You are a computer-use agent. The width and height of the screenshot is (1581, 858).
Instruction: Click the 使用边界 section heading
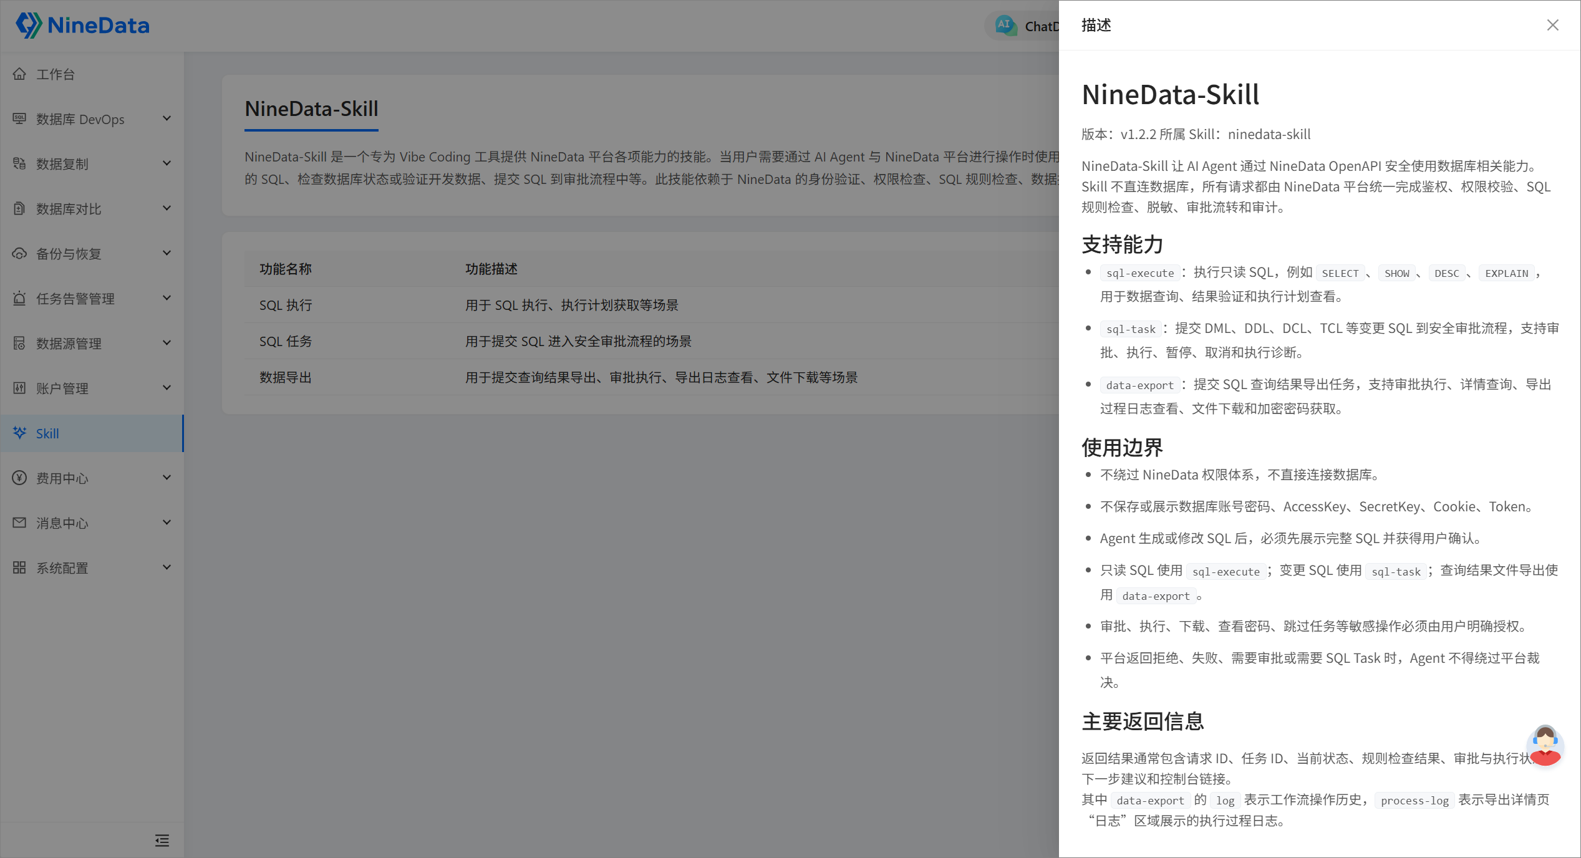click(x=1123, y=448)
